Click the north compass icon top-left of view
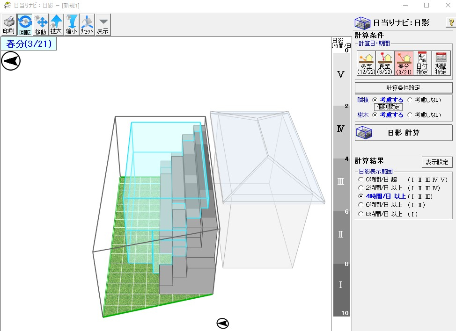The image size is (456, 331). click(11, 61)
